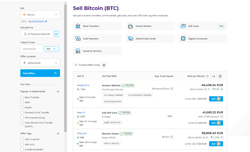Check the e-codes accepted tag
The height and width of the screenshot is (152, 250).
coord(22,149)
